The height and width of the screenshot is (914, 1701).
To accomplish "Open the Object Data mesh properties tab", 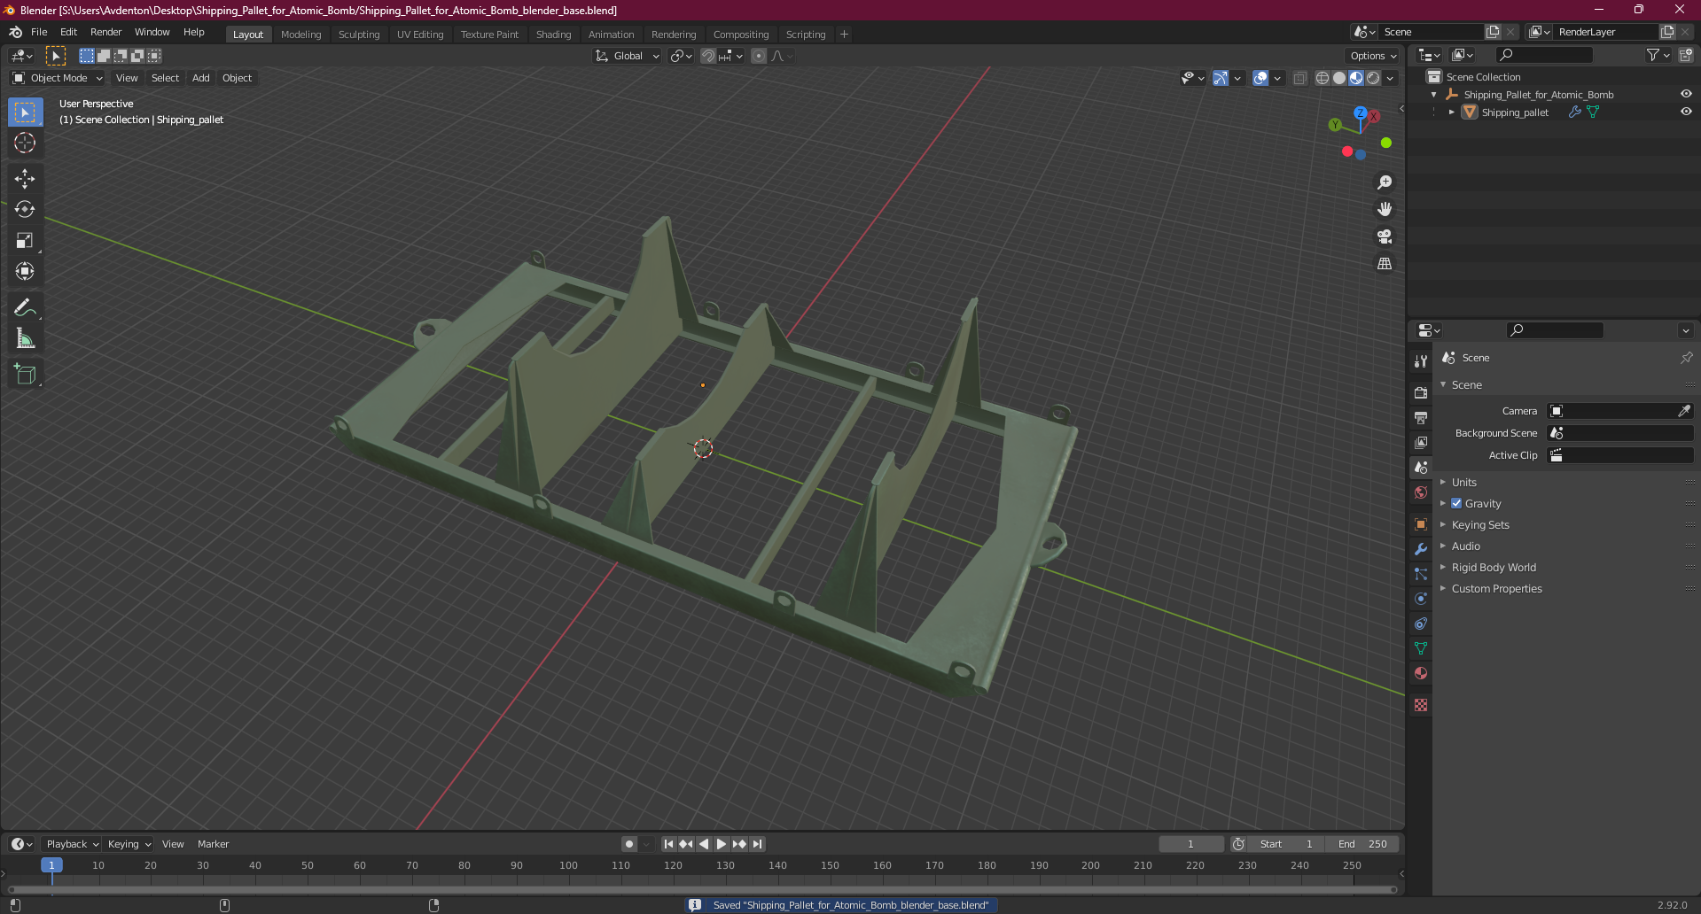I will click(1421, 648).
